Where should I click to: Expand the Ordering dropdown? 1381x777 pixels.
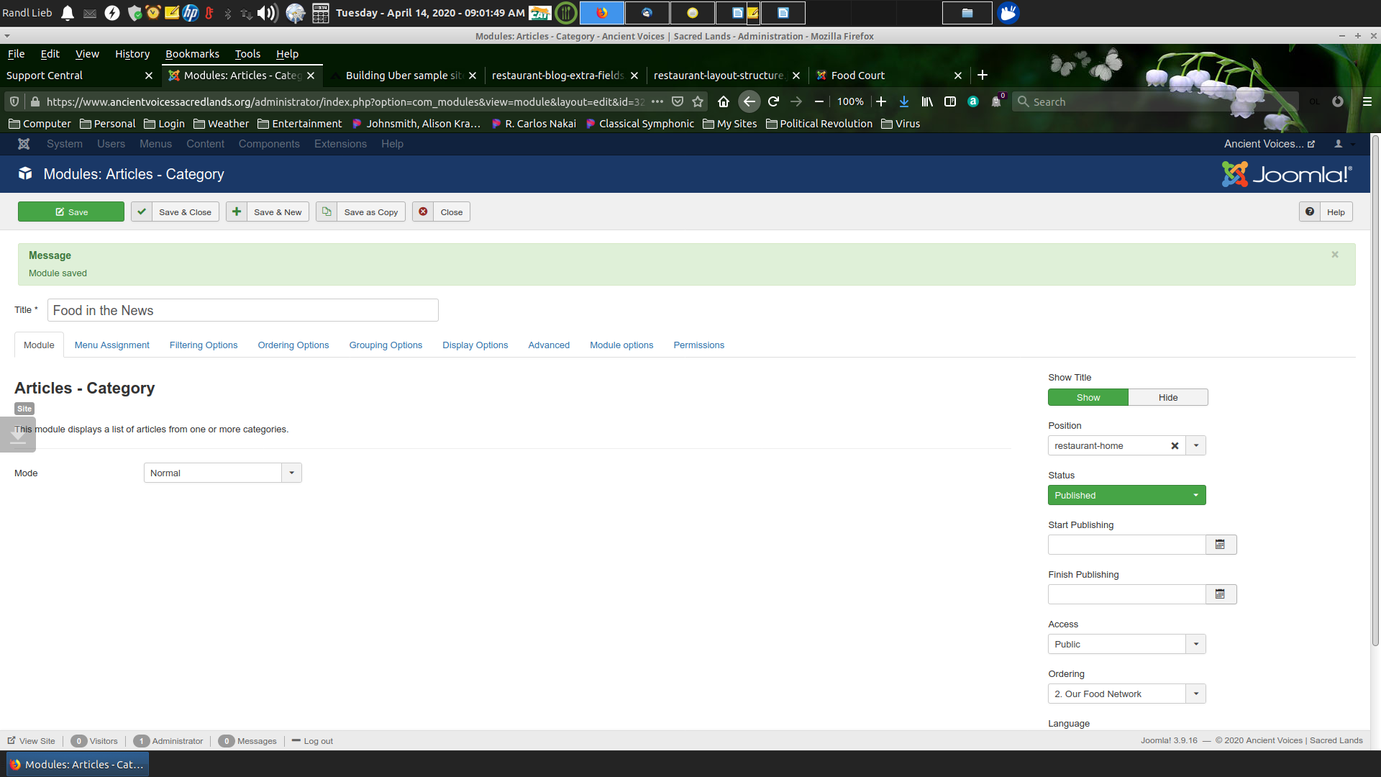pyautogui.click(x=1195, y=694)
